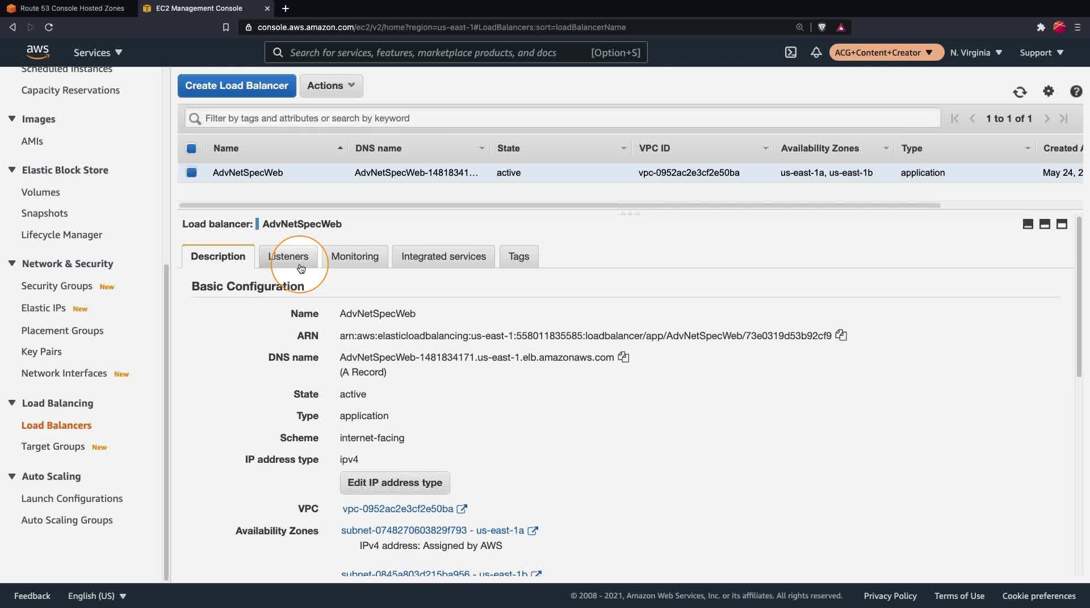Click the Feedback link in footer
Viewport: 1090px width, 608px height.
[x=32, y=596]
